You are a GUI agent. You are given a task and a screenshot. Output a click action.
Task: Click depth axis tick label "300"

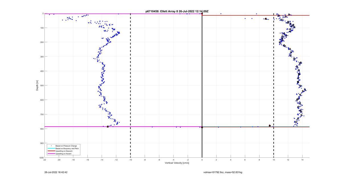[42, 57]
